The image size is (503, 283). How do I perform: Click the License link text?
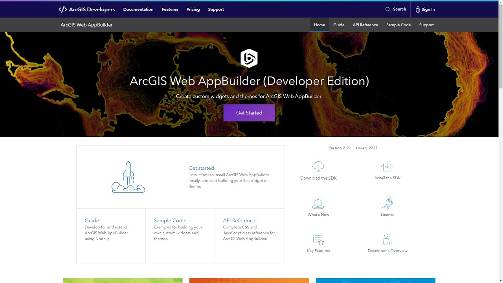tap(387, 215)
